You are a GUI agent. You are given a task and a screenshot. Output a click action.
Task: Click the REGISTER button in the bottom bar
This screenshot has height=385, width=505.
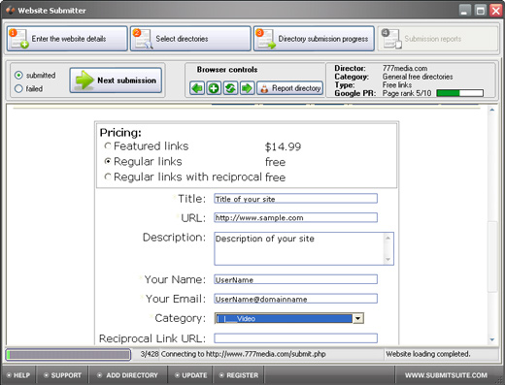[x=239, y=375]
